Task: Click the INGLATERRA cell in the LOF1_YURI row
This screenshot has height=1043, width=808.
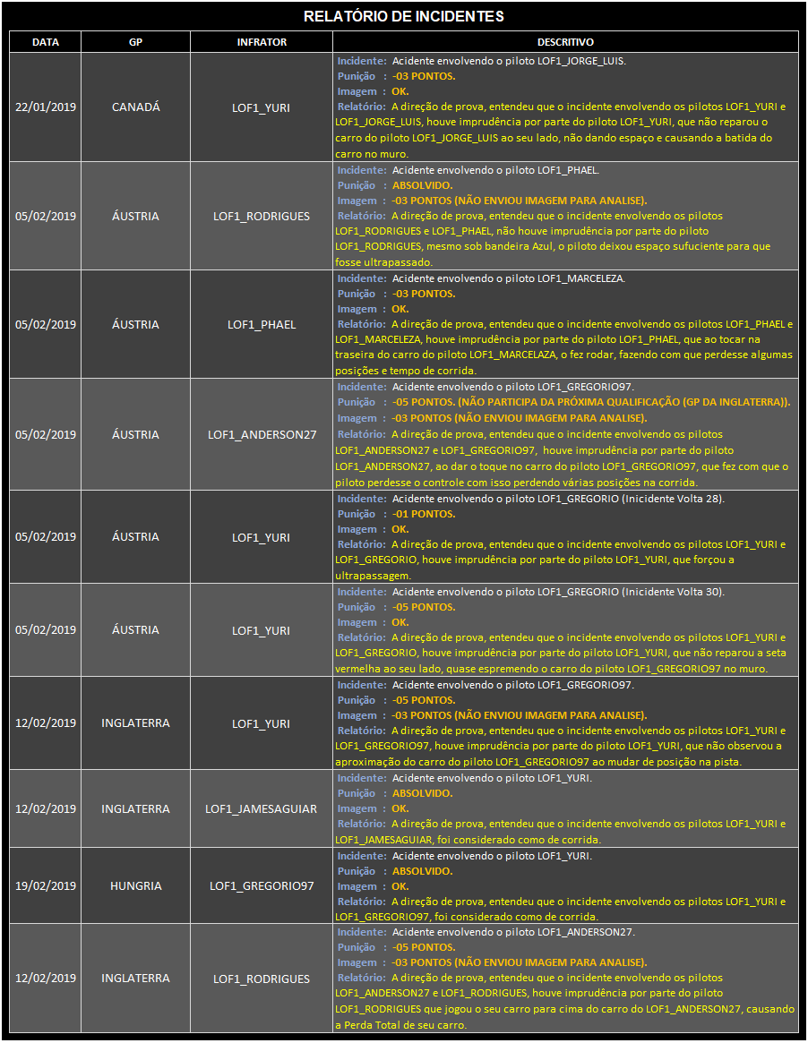Action: (136, 723)
